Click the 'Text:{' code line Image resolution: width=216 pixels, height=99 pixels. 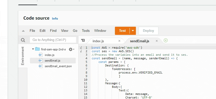click(x=124, y=90)
